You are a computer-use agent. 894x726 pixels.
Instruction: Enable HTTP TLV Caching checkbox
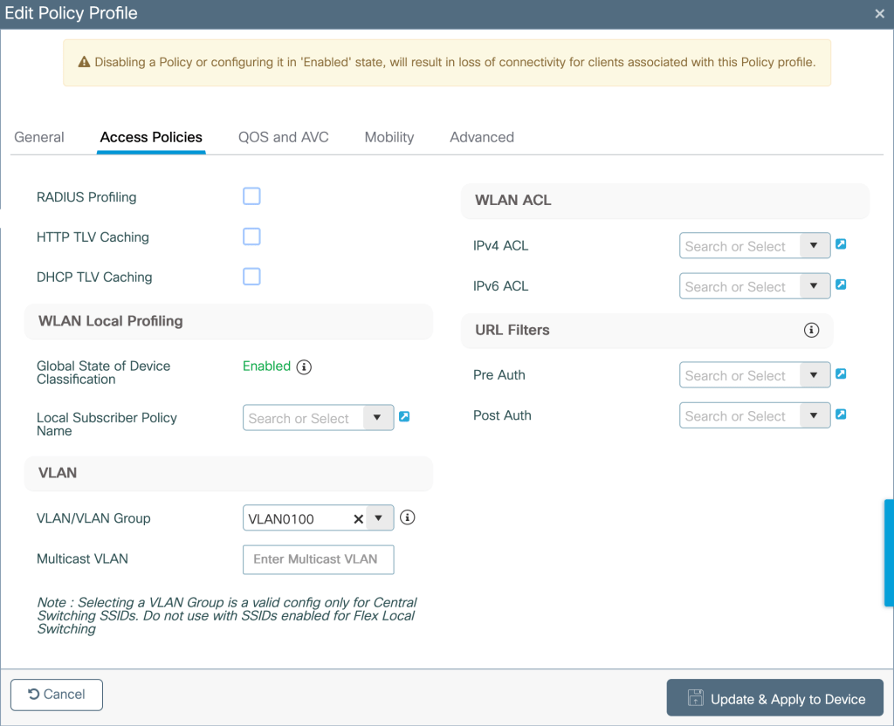click(251, 236)
